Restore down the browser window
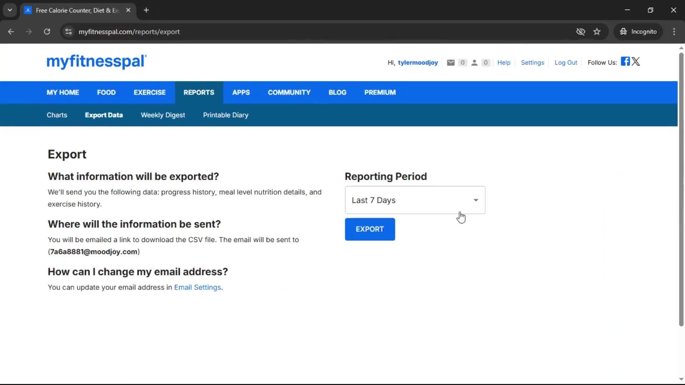The width and height of the screenshot is (685, 385). click(x=650, y=10)
